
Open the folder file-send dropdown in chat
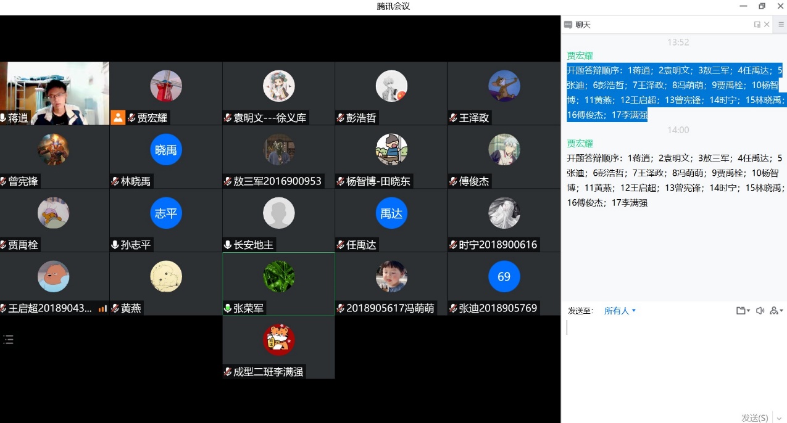point(743,311)
